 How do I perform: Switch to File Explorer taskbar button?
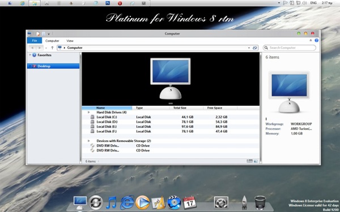[x=35, y=3]
